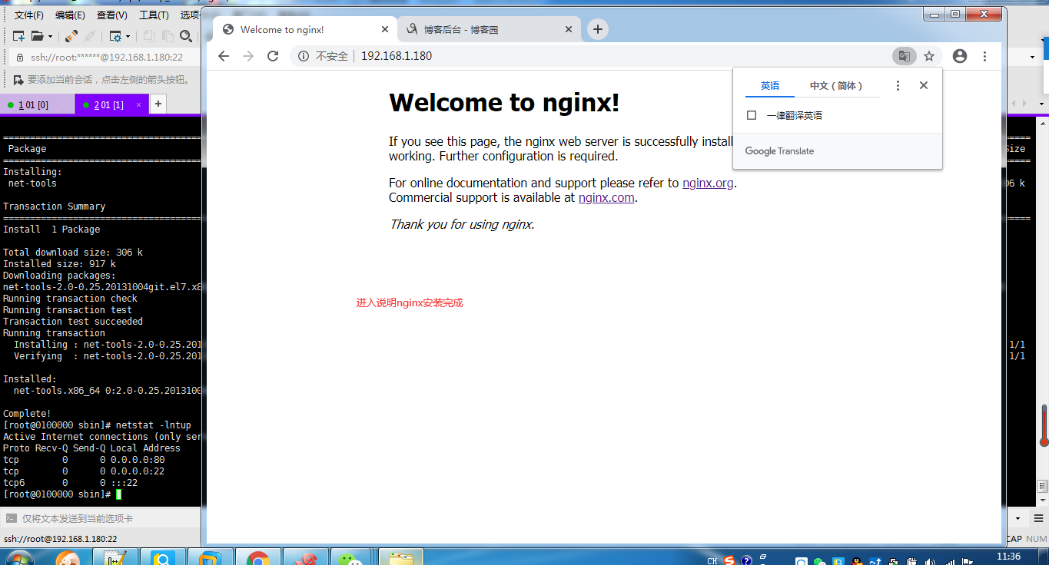1049x565 pixels.
Task: Reload the nginx welcome page
Action: coord(273,56)
